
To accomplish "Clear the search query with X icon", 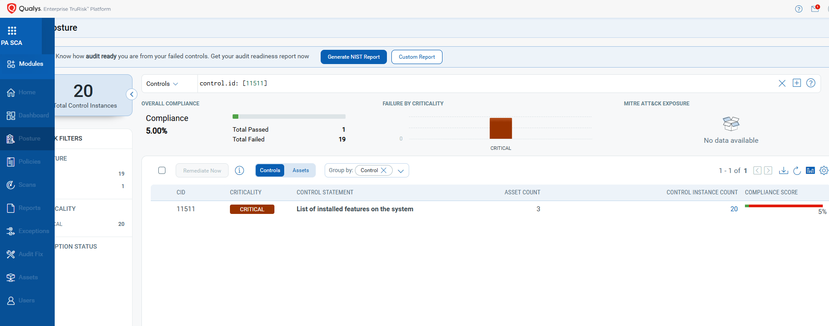I will point(782,83).
